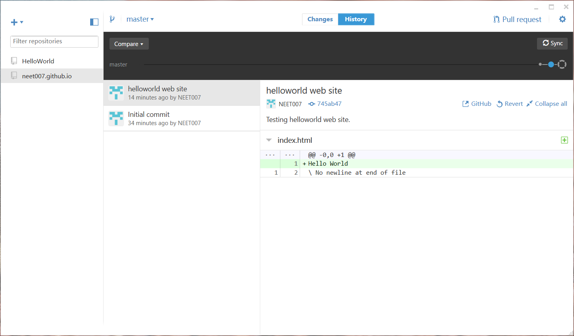Click the neet007.github.io repository book icon
Screen dimensions: 574x336
pyautogui.click(x=14, y=76)
